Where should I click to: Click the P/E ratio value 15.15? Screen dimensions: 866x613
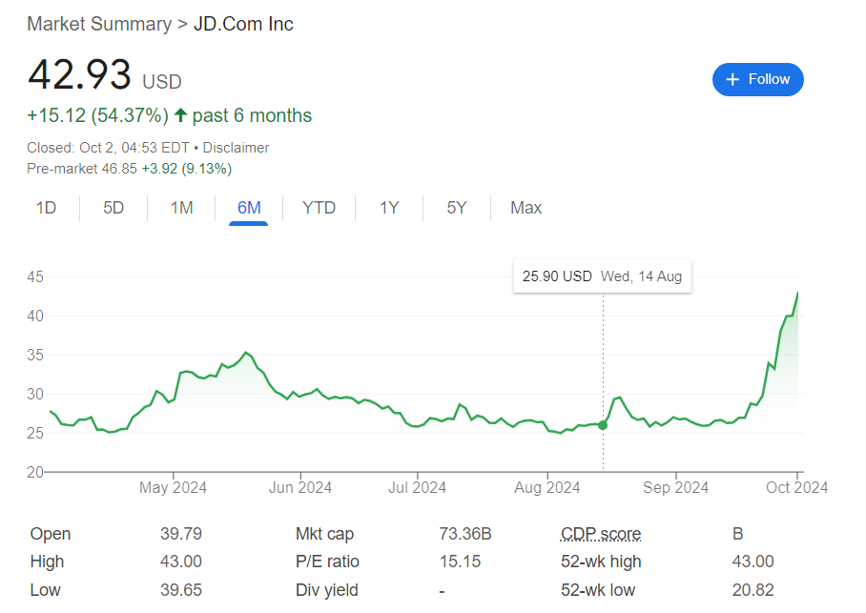460,562
